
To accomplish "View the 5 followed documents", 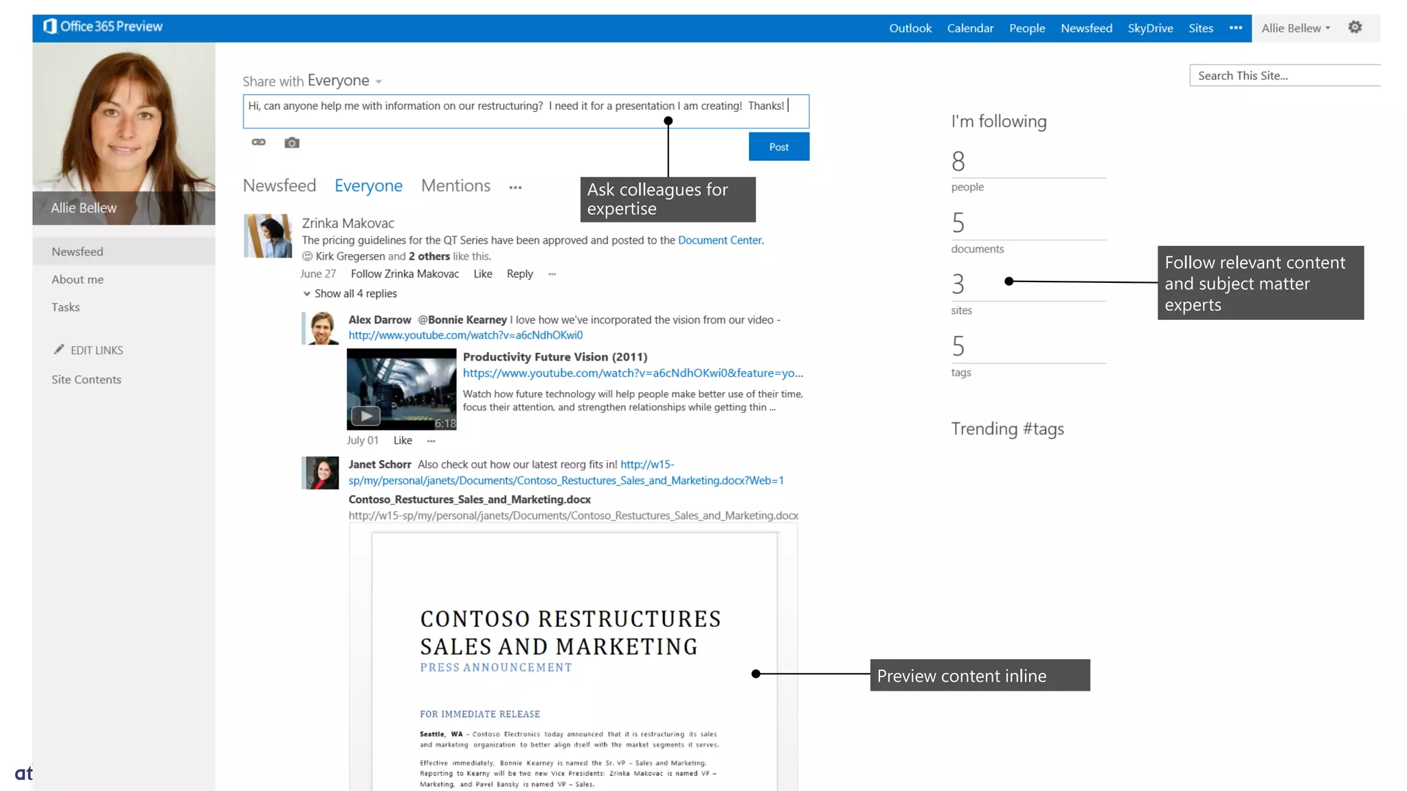I will point(1028,231).
